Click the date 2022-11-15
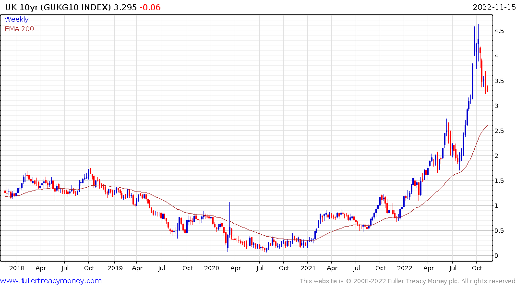516x288 pixels. (494, 7)
